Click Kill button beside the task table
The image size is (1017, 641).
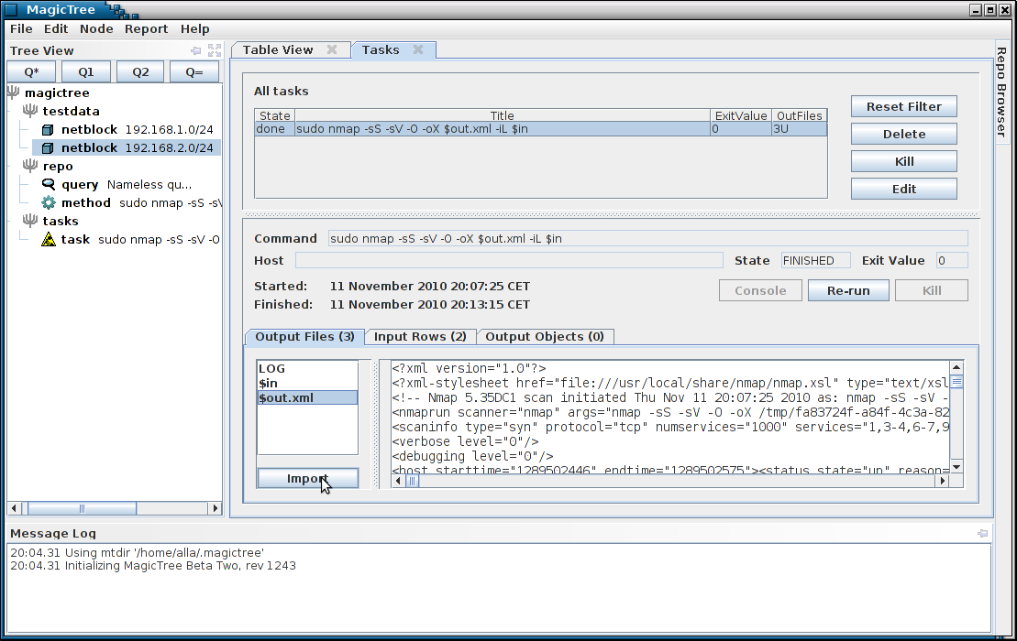903,161
